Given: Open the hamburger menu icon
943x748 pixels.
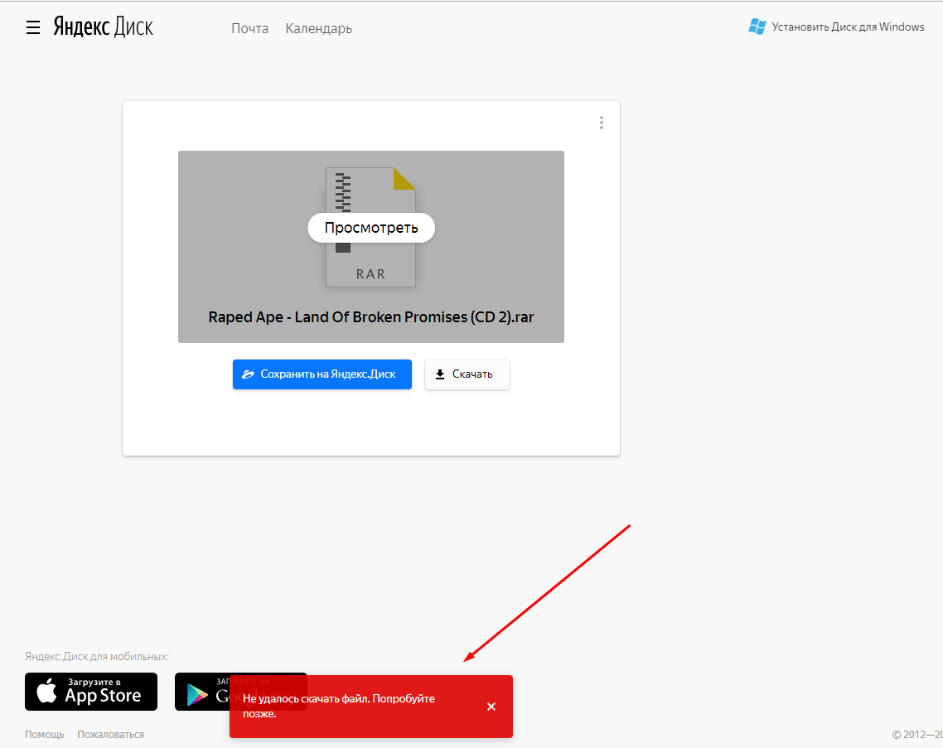Looking at the screenshot, I should coord(33,27).
